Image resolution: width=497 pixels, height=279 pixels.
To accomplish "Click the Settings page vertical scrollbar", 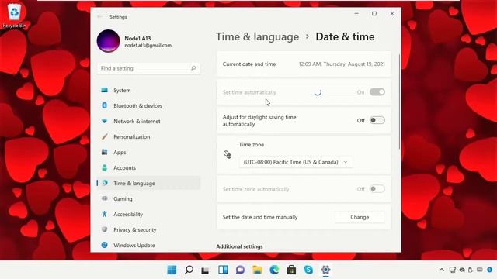I will tap(399, 102).
